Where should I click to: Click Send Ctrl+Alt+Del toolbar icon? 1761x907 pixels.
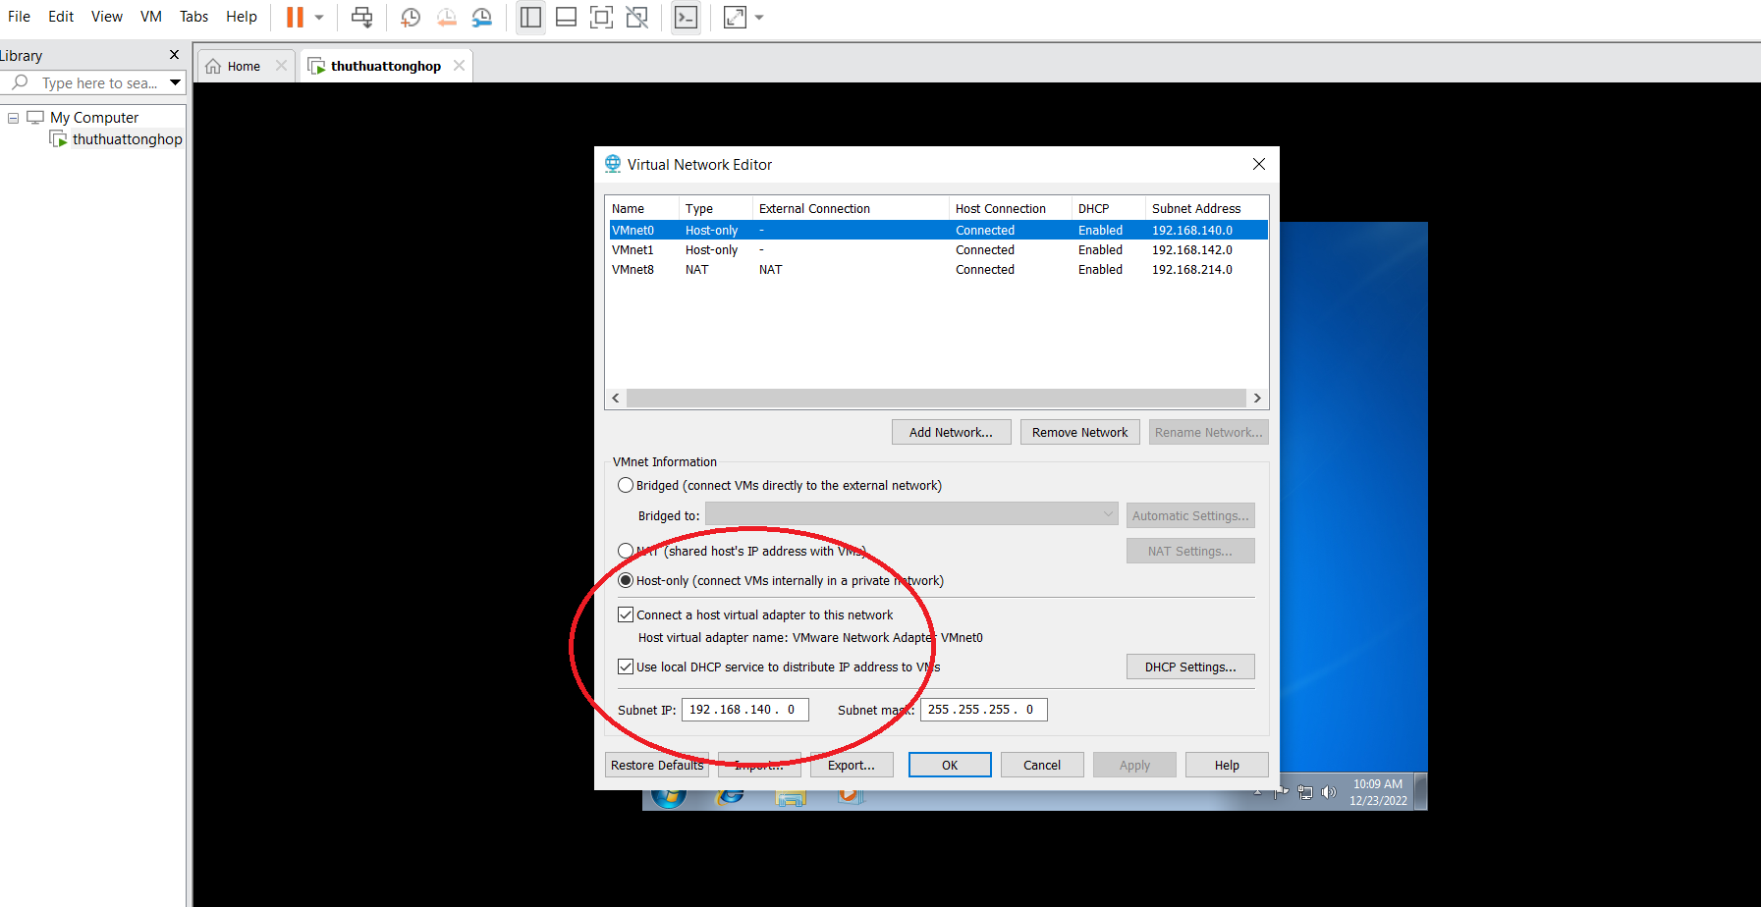click(361, 17)
